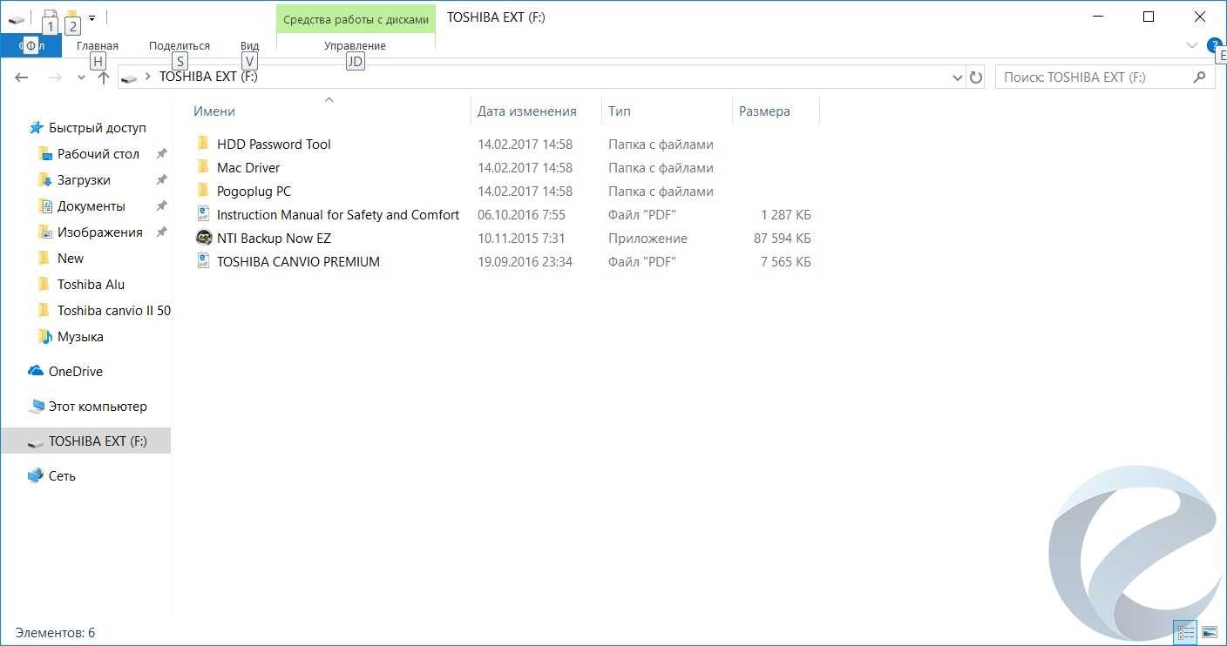The height and width of the screenshot is (646, 1227).
Task: Refresh the folder with the reload icon
Action: [976, 77]
